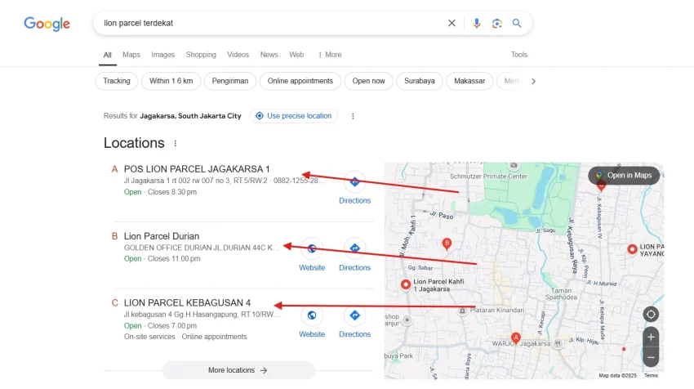This screenshot has height=389, width=694.
Task: Apply the Within 1.6 km filter chip
Action: [x=171, y=81]
